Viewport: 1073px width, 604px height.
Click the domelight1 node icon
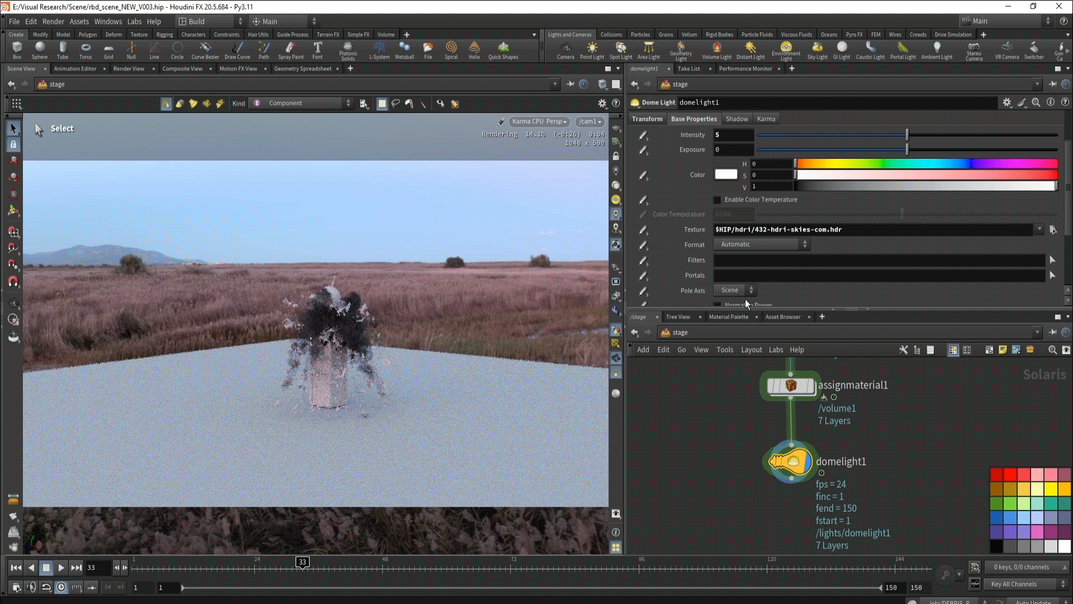tap(790, 462)
